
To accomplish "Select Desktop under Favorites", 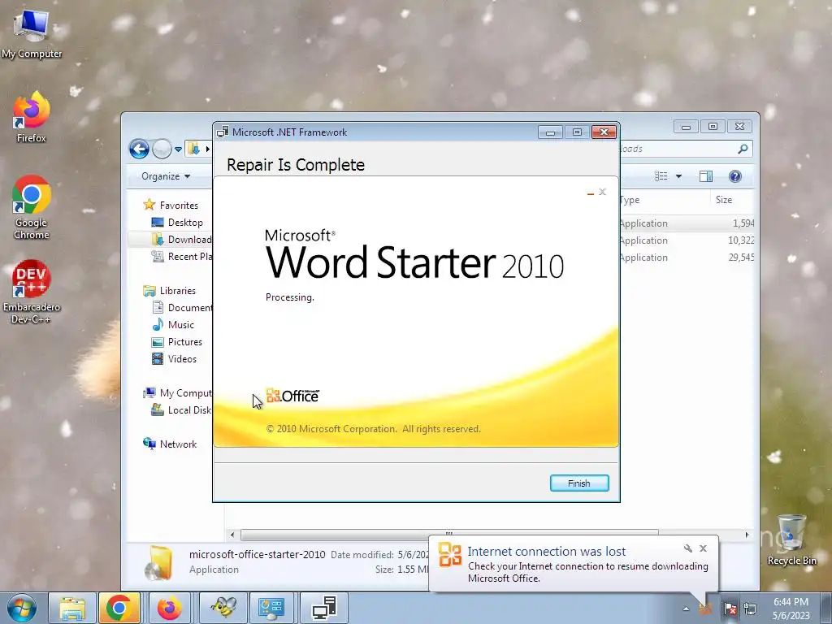I will click(x=185, y=223).
